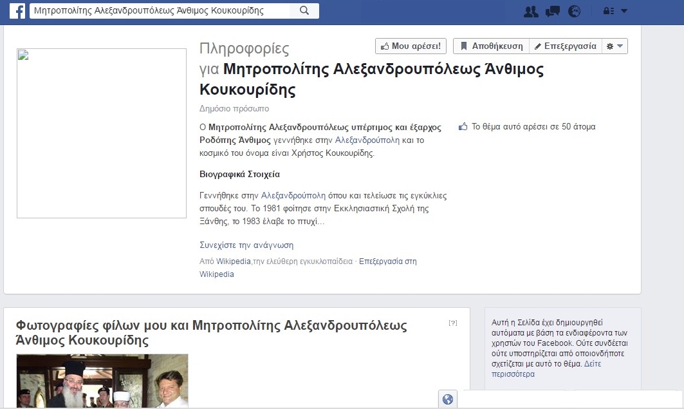The height and width of the screenshot is (409, 684).
Task: Follow the 'Επεξεργασία στη Wikipedia' link
Action: click(x=387, y=262)
